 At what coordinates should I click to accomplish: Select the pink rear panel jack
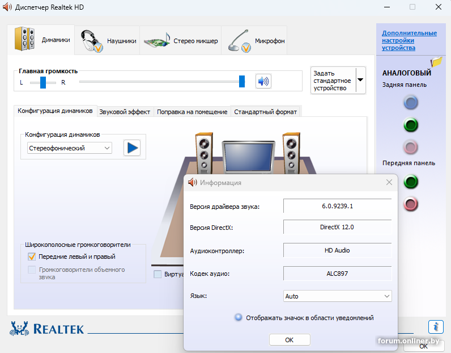[410, 147]
